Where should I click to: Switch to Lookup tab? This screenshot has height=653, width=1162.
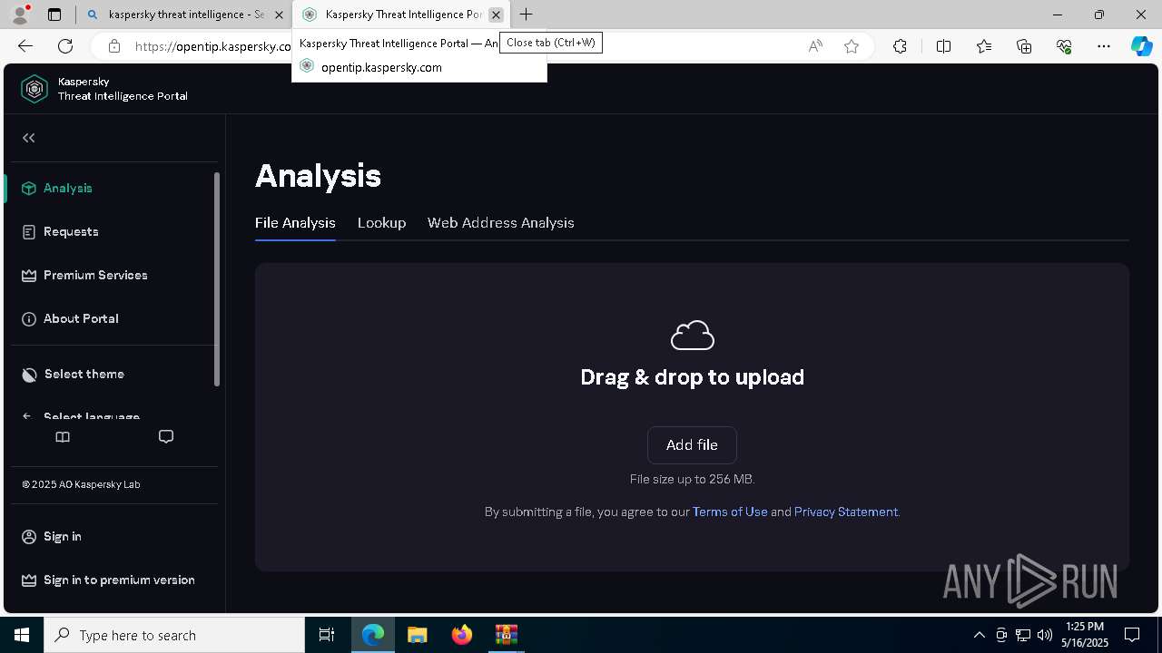[x=381, y=222]
